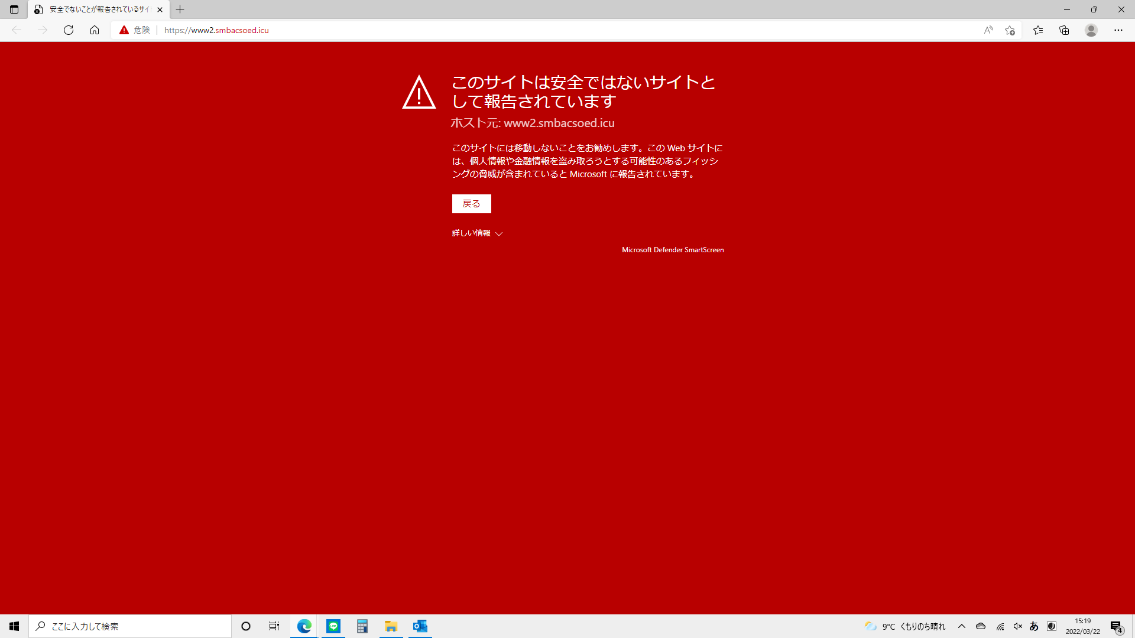Go to the browser home page

click(95, 30)
